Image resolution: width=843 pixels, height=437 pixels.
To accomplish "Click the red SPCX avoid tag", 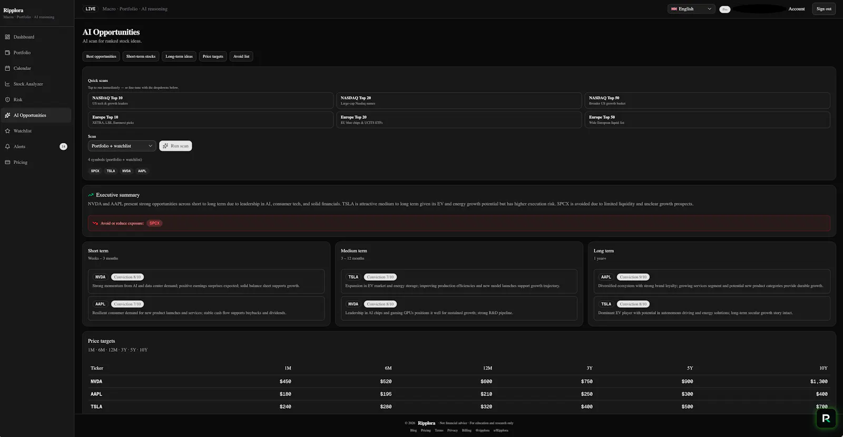I will [154, 223].
